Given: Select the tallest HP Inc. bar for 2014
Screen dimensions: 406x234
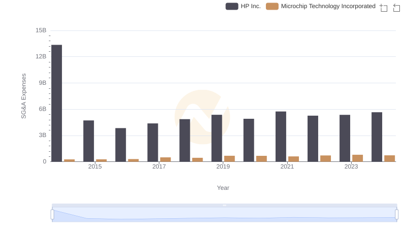Looking at the screenshot, I should tap(57, 103).
